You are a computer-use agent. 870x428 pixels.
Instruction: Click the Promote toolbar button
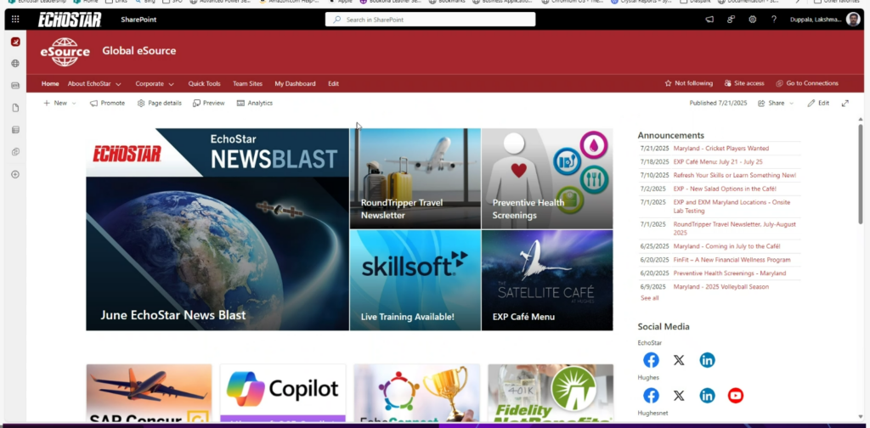[107, 103]
